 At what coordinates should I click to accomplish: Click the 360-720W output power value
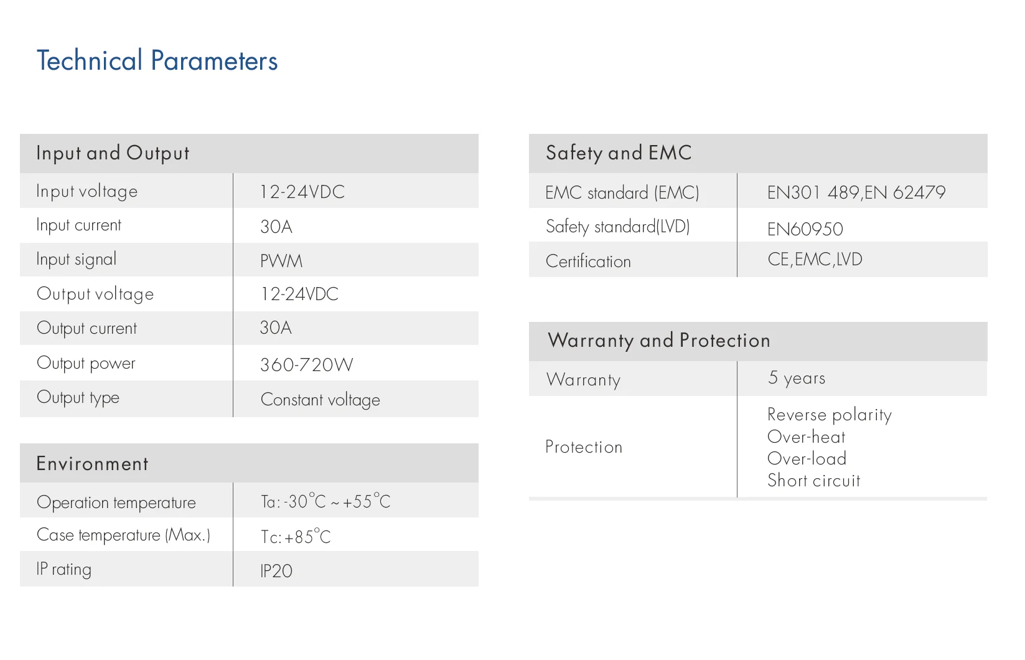306,365
